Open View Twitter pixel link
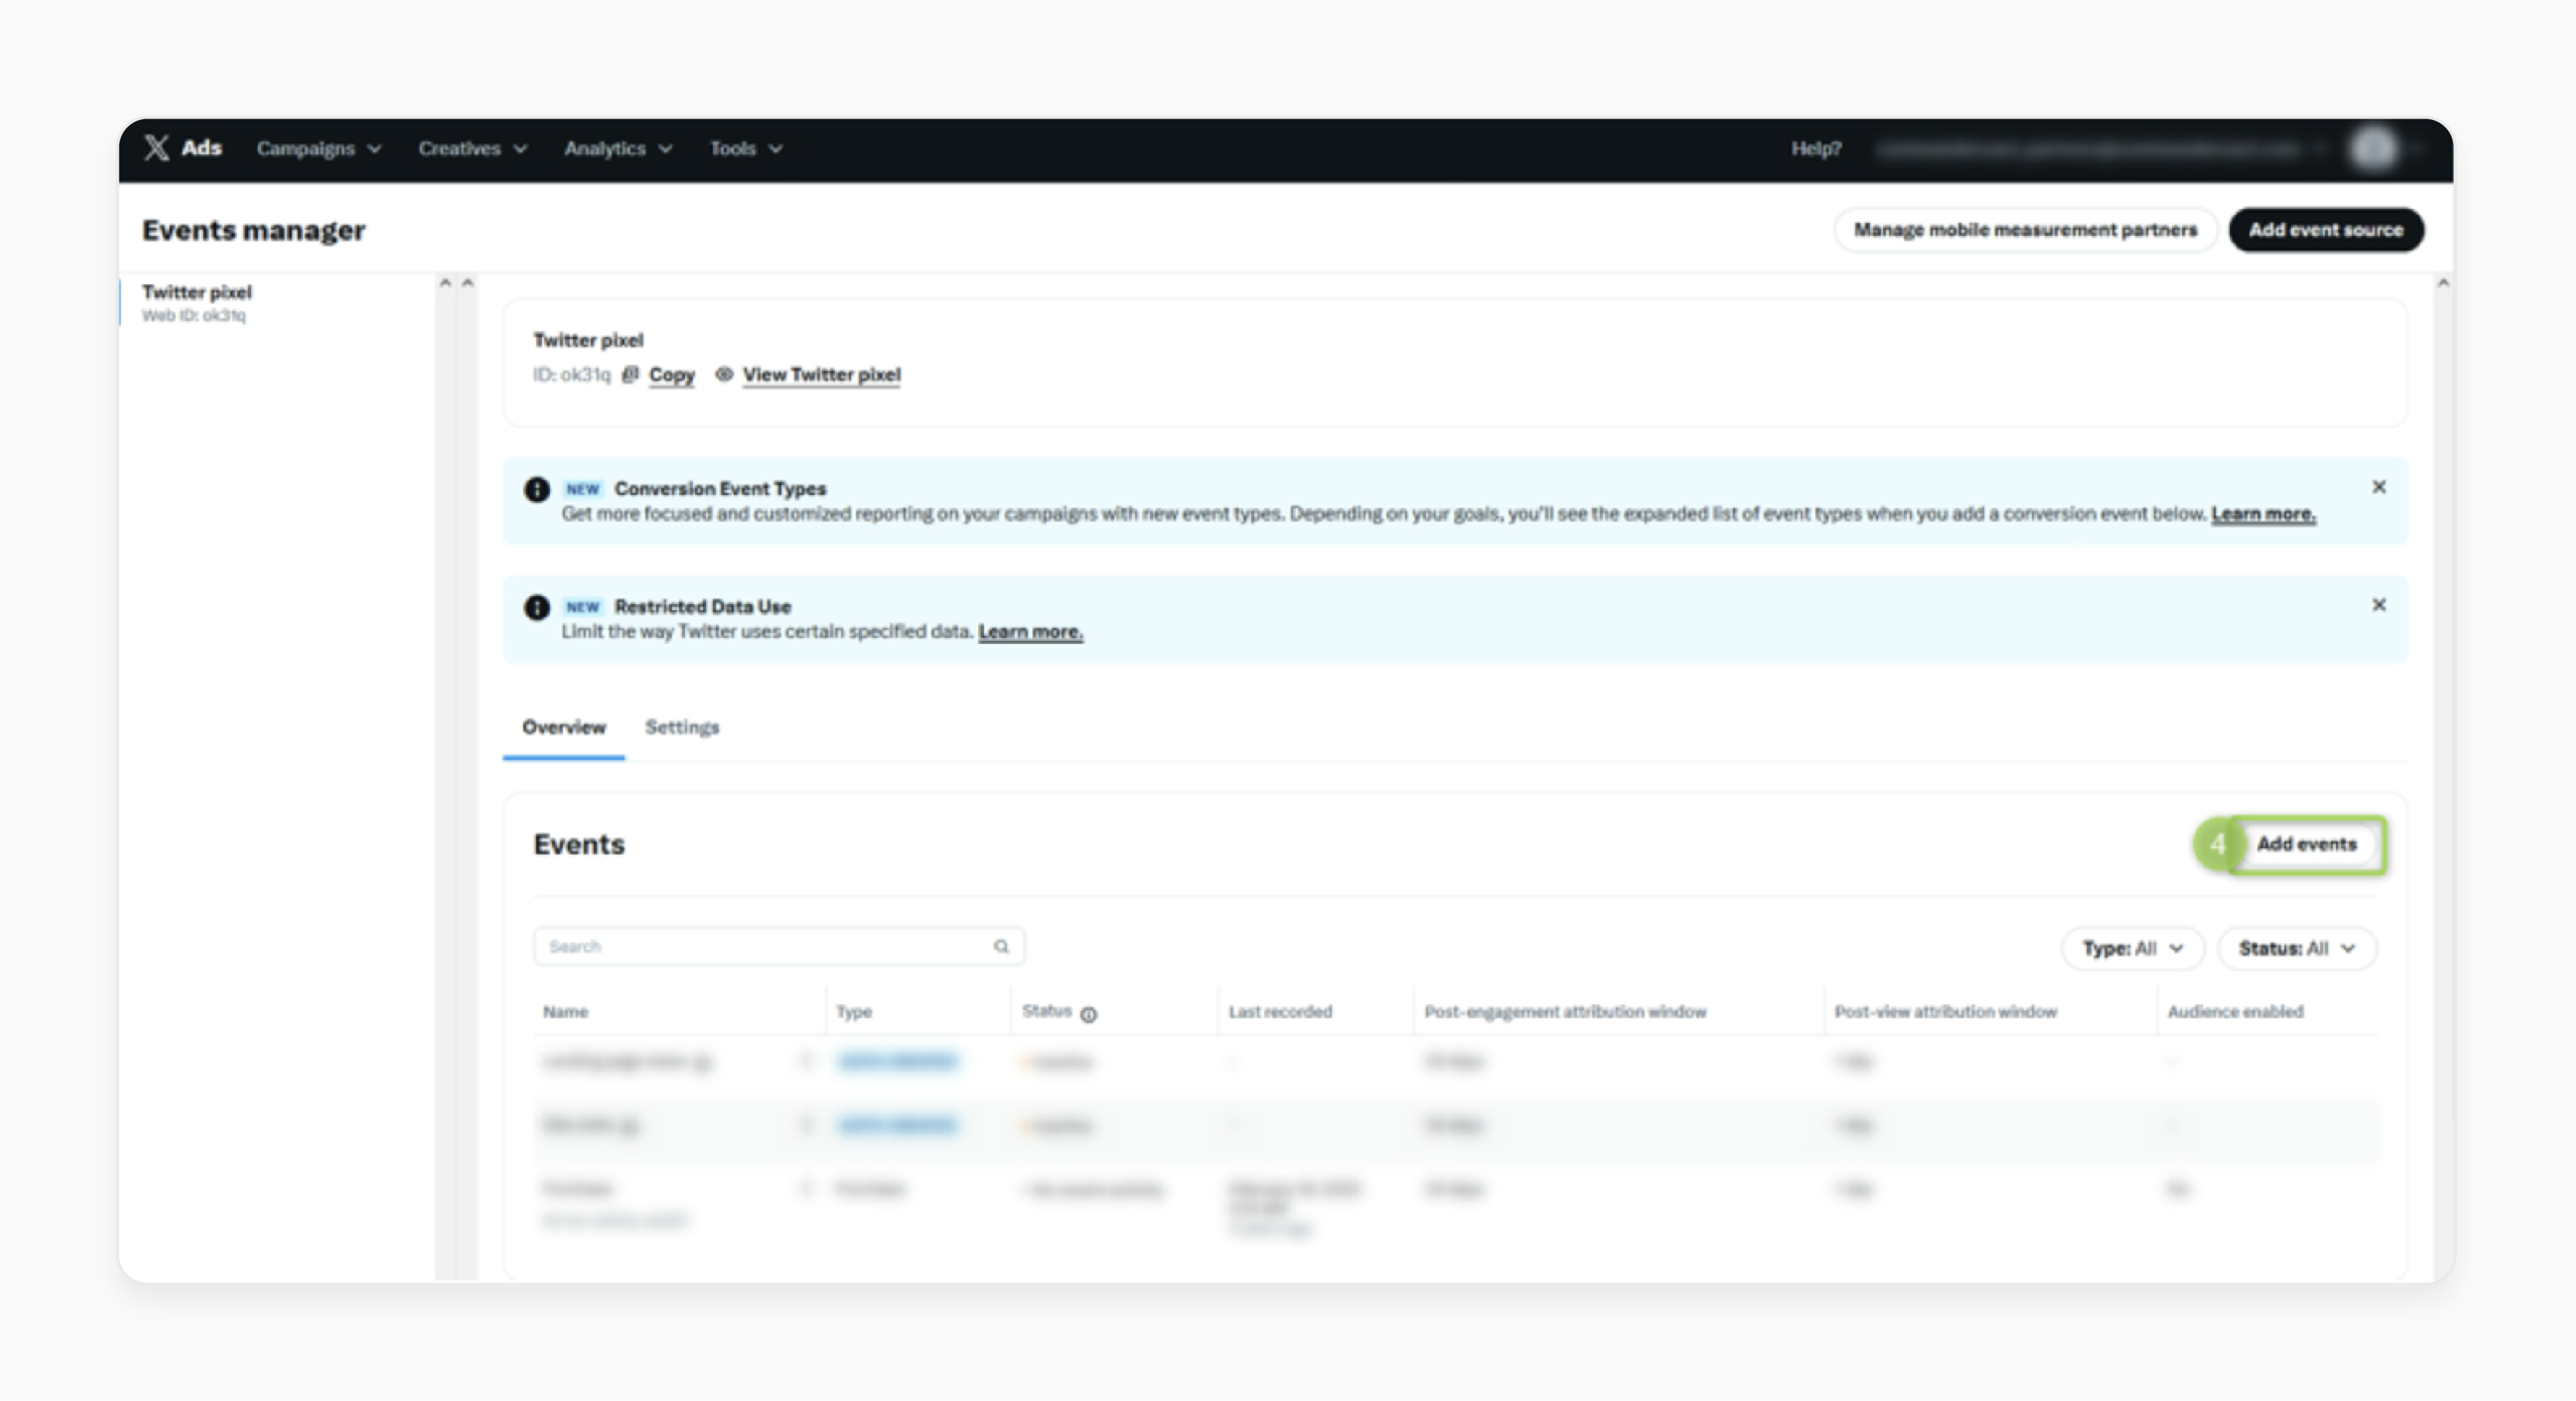This screenshot has height=1401, width=2576. [x=821, y=375]
